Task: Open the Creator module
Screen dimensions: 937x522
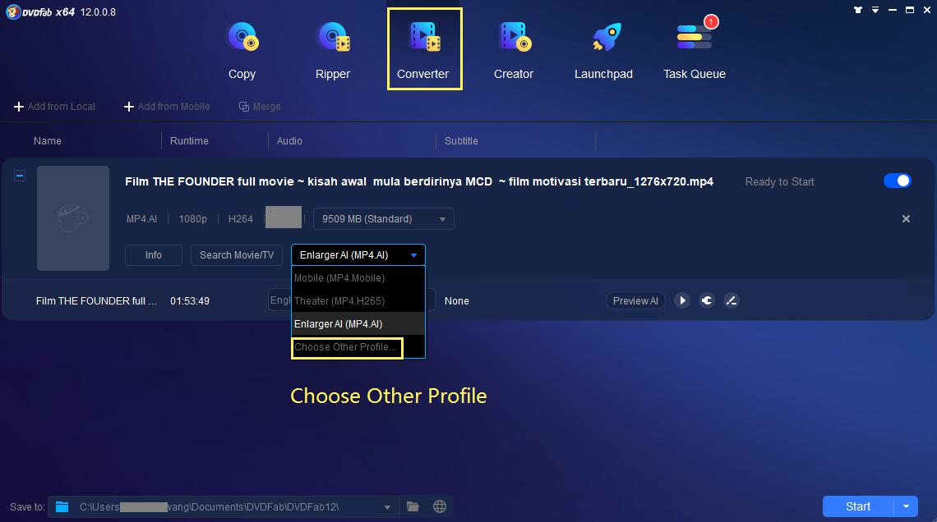Action: 514,49
